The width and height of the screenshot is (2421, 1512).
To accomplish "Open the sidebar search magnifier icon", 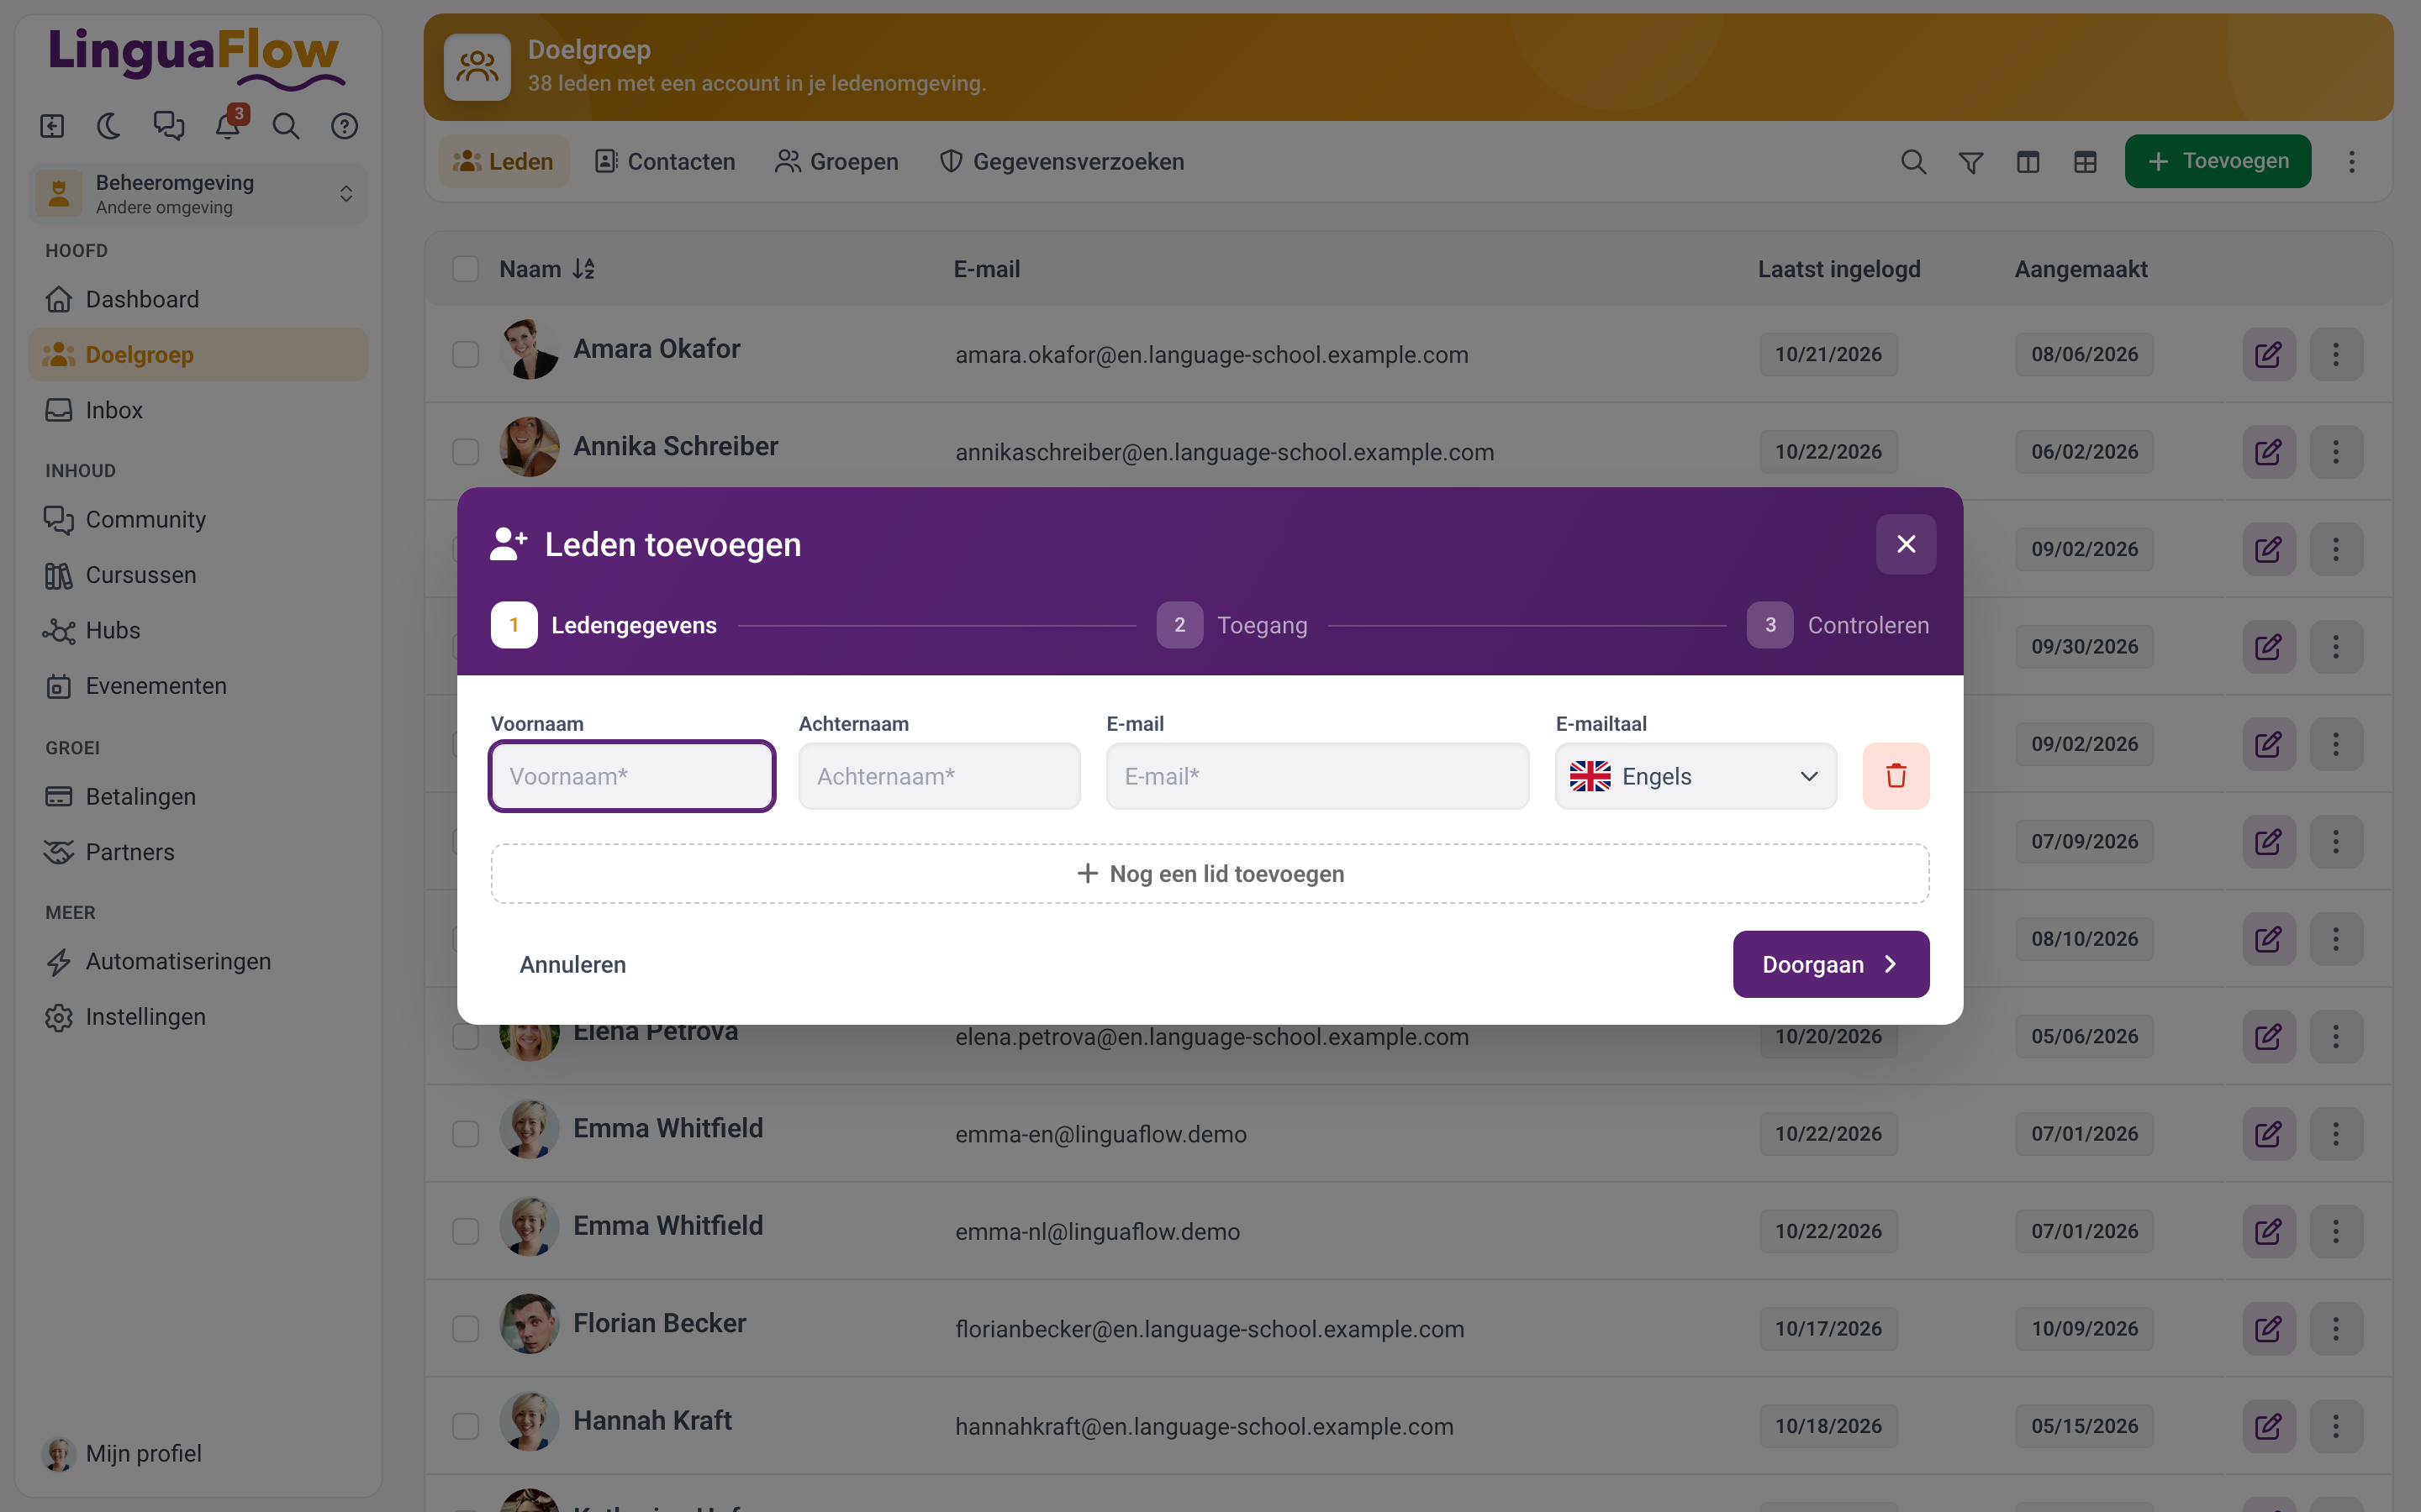I will [286, 126].
